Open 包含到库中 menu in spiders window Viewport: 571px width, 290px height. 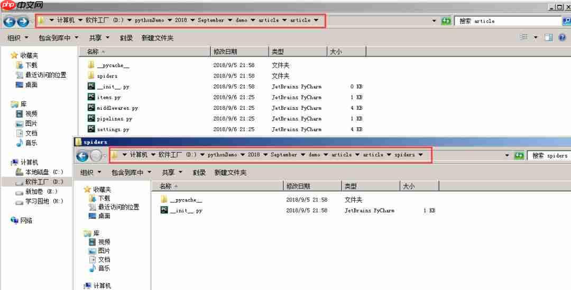(x=131, y=173)
